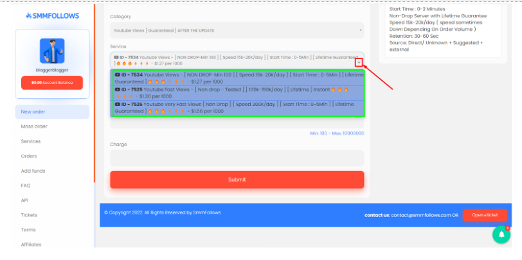Image resolution: width=522 pixels, height=260 pixels.
Task: Open FAQ in sidebar
Action: point(26,186)
